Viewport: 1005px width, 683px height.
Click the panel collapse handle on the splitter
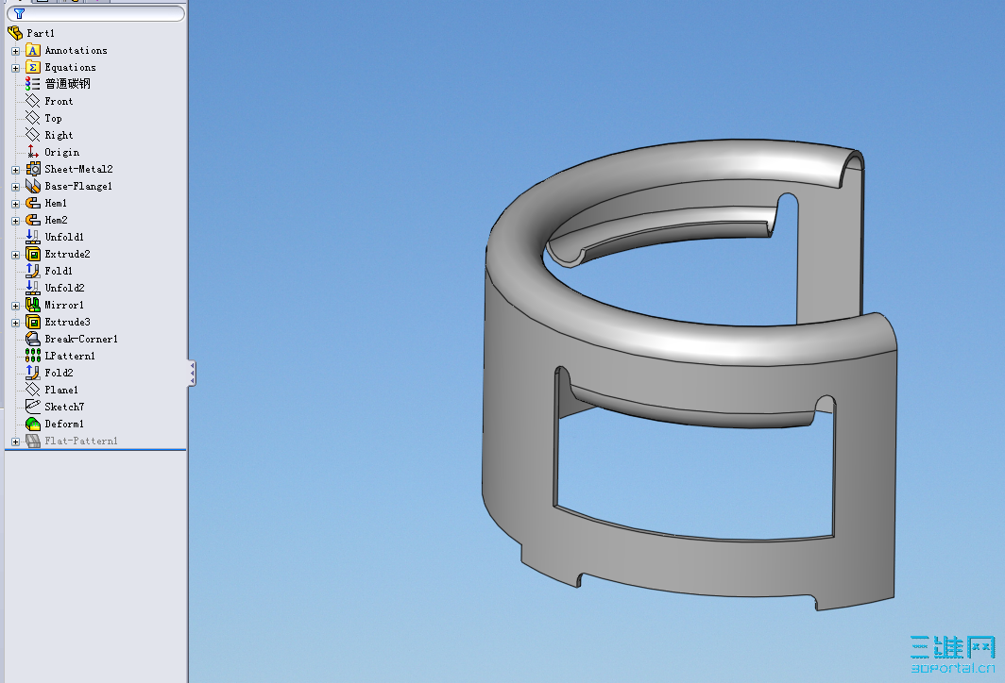[x=192, y=374]
